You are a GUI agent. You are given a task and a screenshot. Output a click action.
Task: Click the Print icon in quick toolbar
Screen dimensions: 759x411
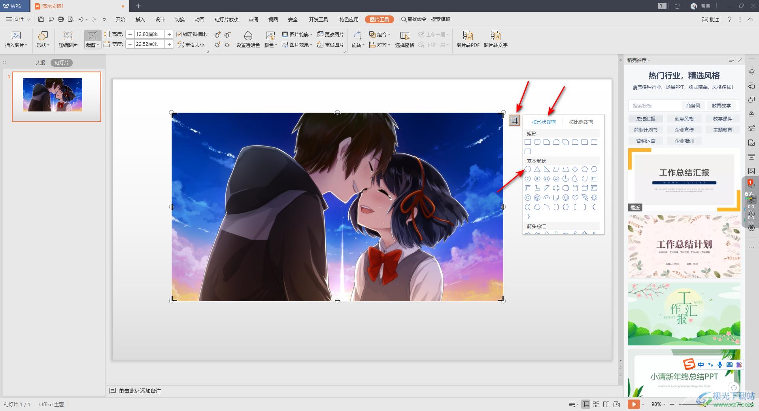(61, 19)
